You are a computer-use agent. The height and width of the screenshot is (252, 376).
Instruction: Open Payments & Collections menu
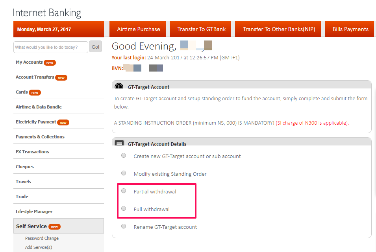59,136
